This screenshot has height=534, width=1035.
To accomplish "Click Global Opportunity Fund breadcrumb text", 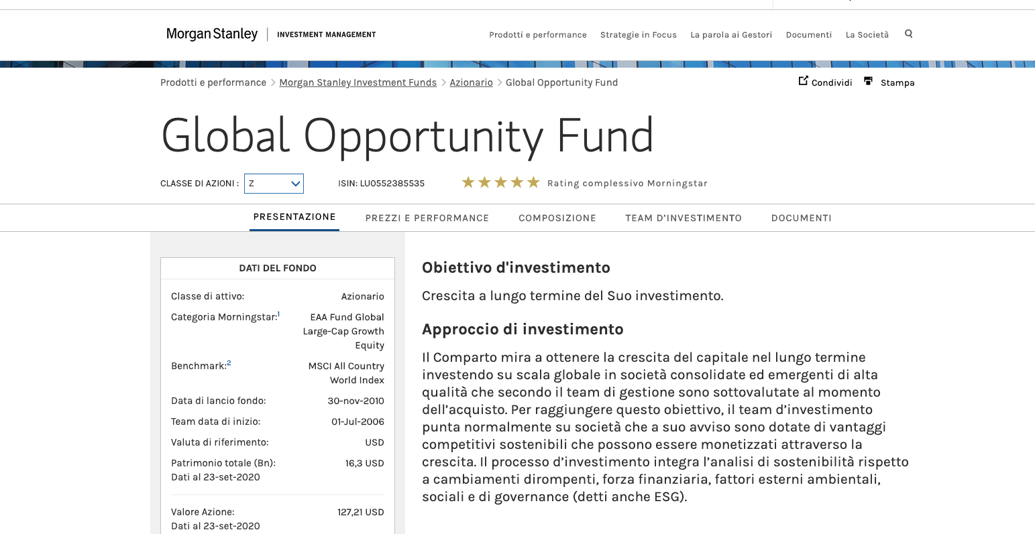I will [x=561, y=82].
